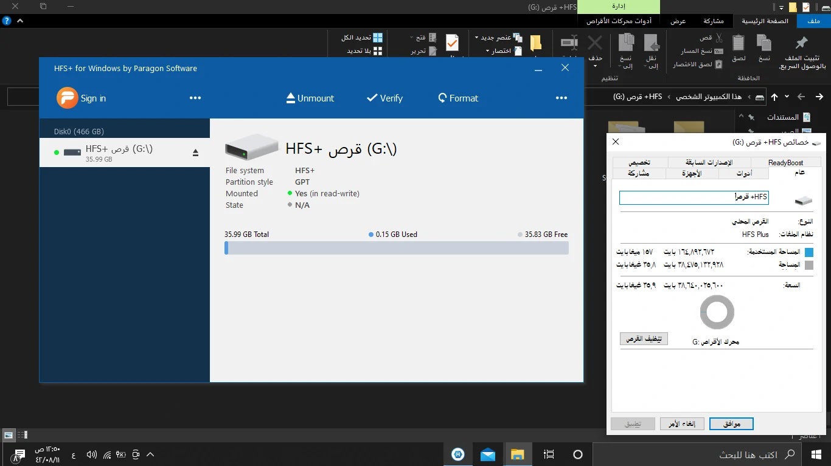Click the volume label field in properties dialog
This screenshot has width=831, height=466.
click(694, 197)
